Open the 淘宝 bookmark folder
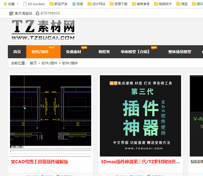The image size is (203, 176). 182,4
